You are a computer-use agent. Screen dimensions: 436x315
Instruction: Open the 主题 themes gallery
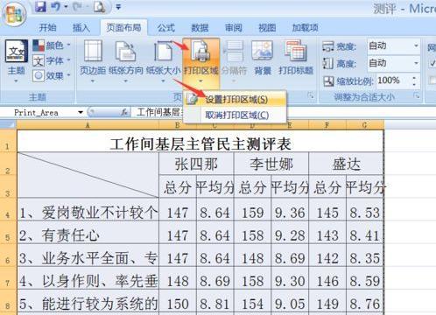(17, 60)
